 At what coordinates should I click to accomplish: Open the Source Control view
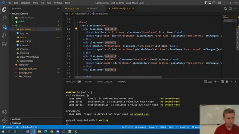(4, 27)
